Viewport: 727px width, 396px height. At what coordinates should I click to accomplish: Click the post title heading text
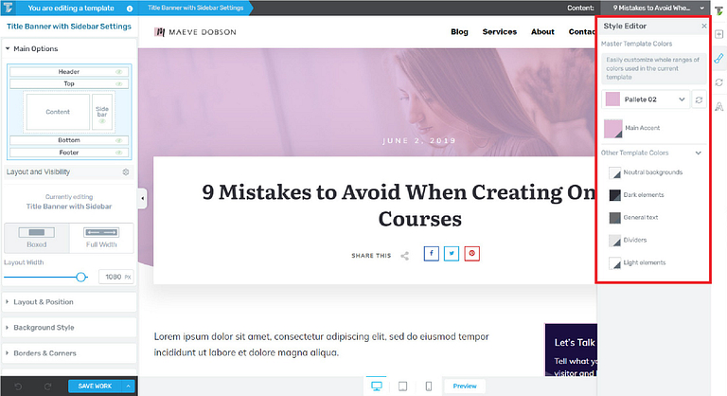[x=399, y=206]
